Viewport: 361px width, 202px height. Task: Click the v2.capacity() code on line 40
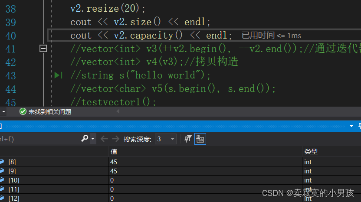coord(148,36)
